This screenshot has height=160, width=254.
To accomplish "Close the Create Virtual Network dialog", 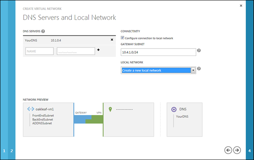I will tap(241, 6).
